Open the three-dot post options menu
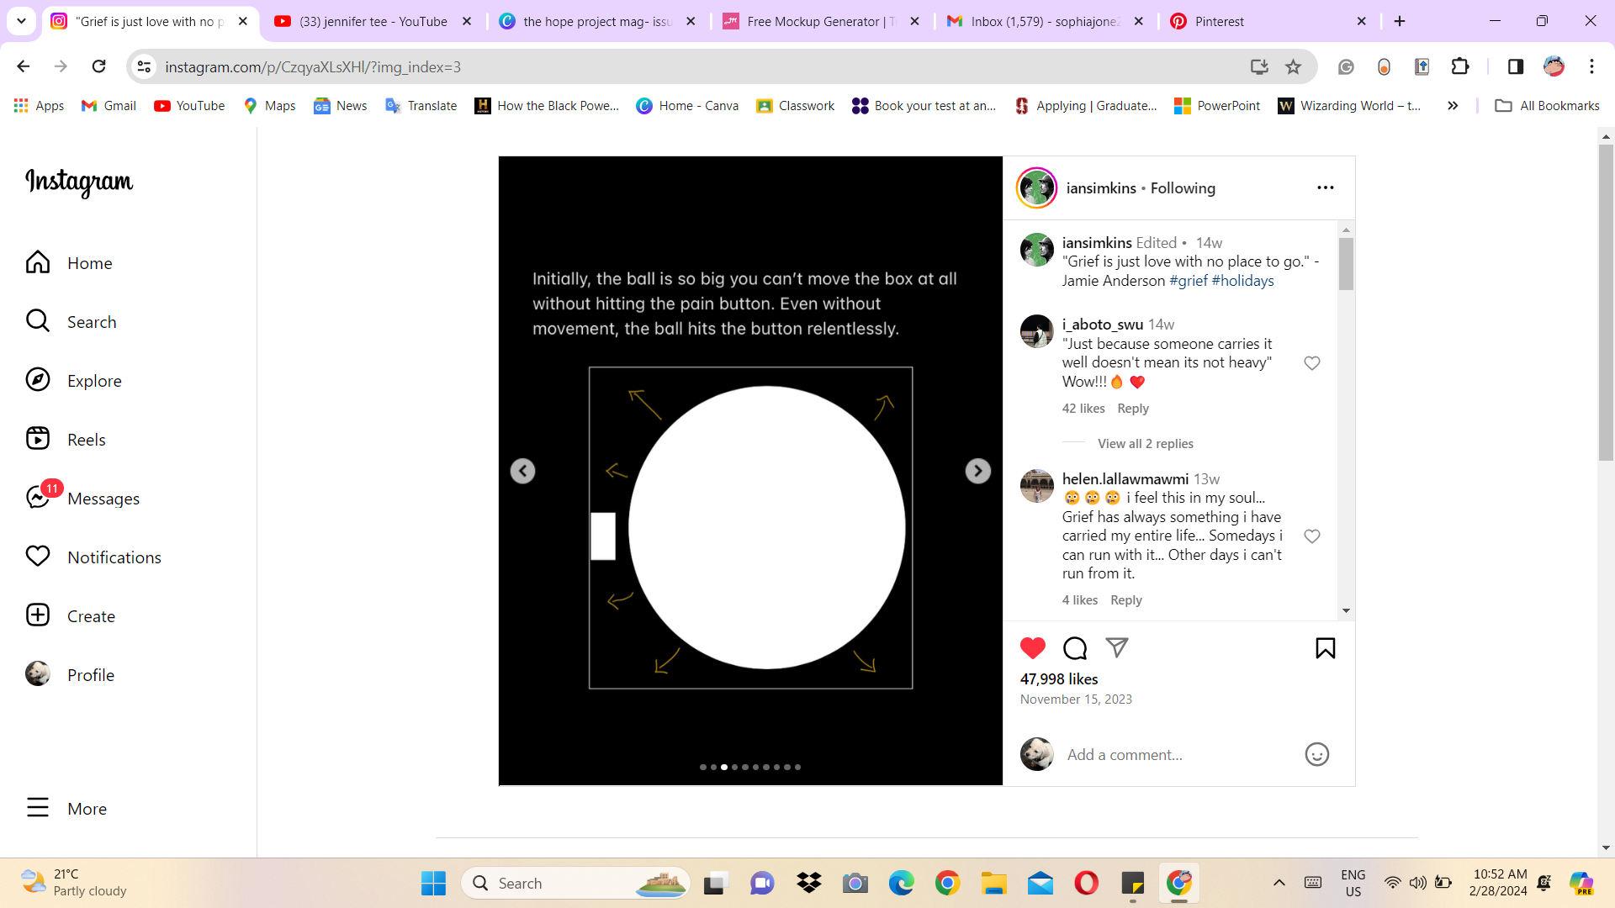The image size is (1615, 908). point(1325,188)
